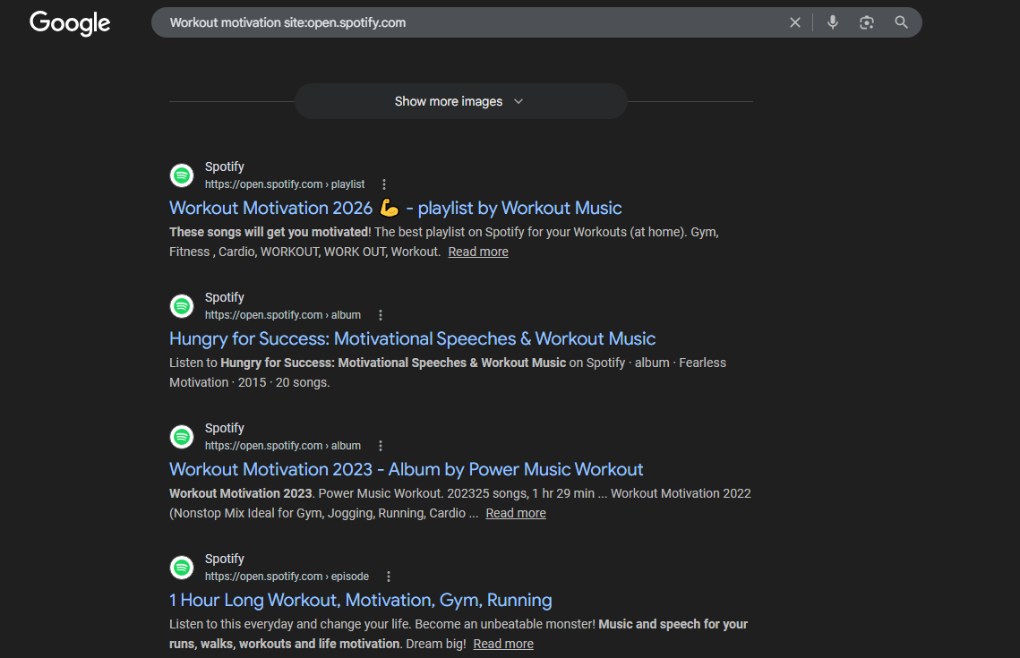Go to the Google logo homepage

point(70,22)
